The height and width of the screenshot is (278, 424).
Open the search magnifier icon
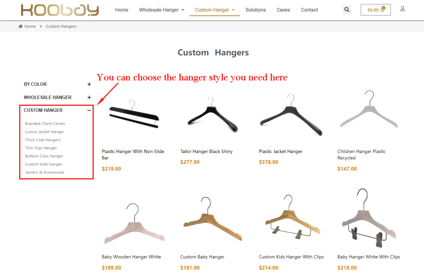(347, 10)
